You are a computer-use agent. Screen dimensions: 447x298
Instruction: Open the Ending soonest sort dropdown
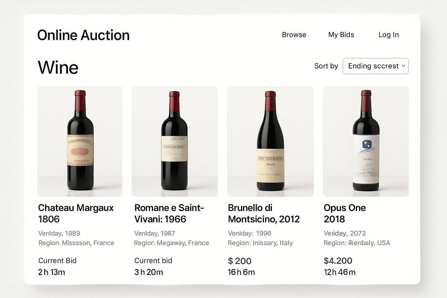pos(375,66)
